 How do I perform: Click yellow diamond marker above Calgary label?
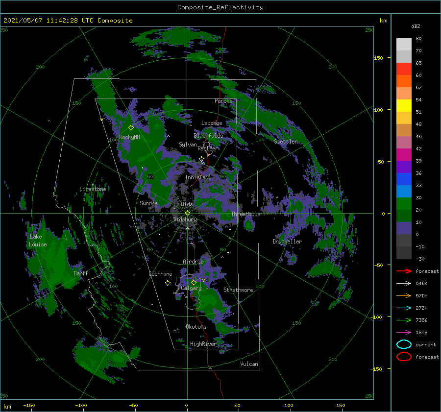click(x=194, y=282)
